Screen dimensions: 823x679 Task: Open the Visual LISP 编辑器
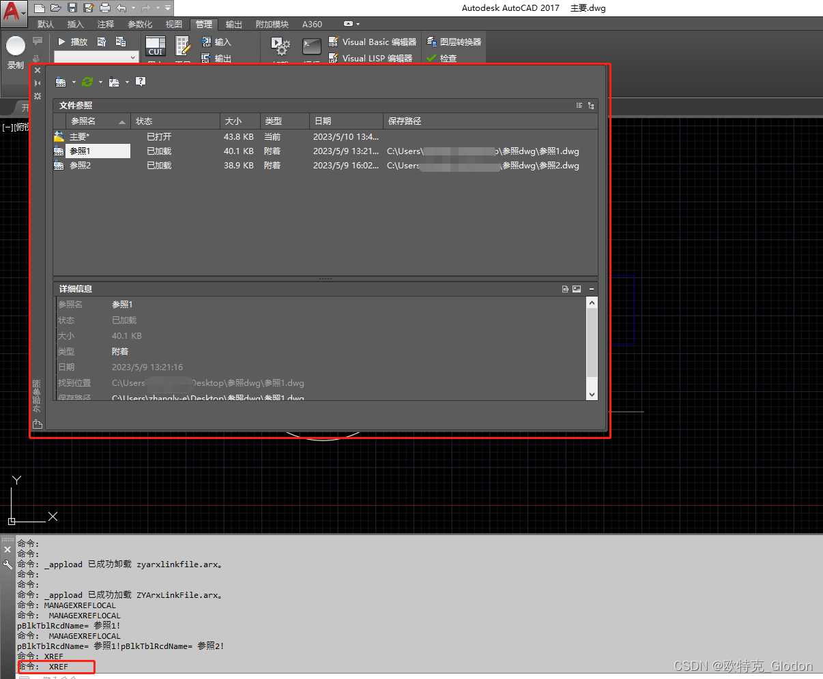371,59
